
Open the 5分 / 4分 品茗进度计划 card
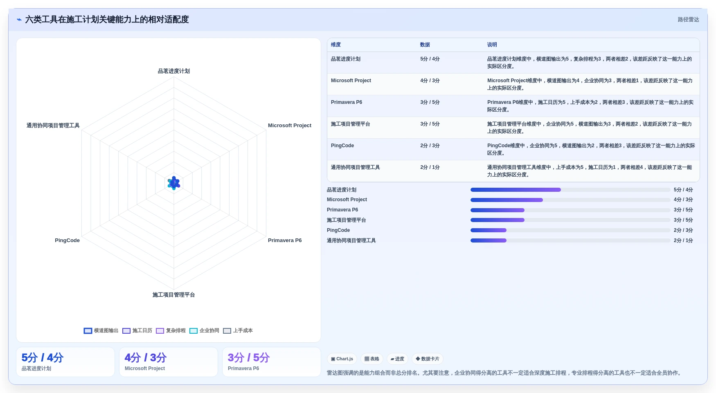(65, 362)
